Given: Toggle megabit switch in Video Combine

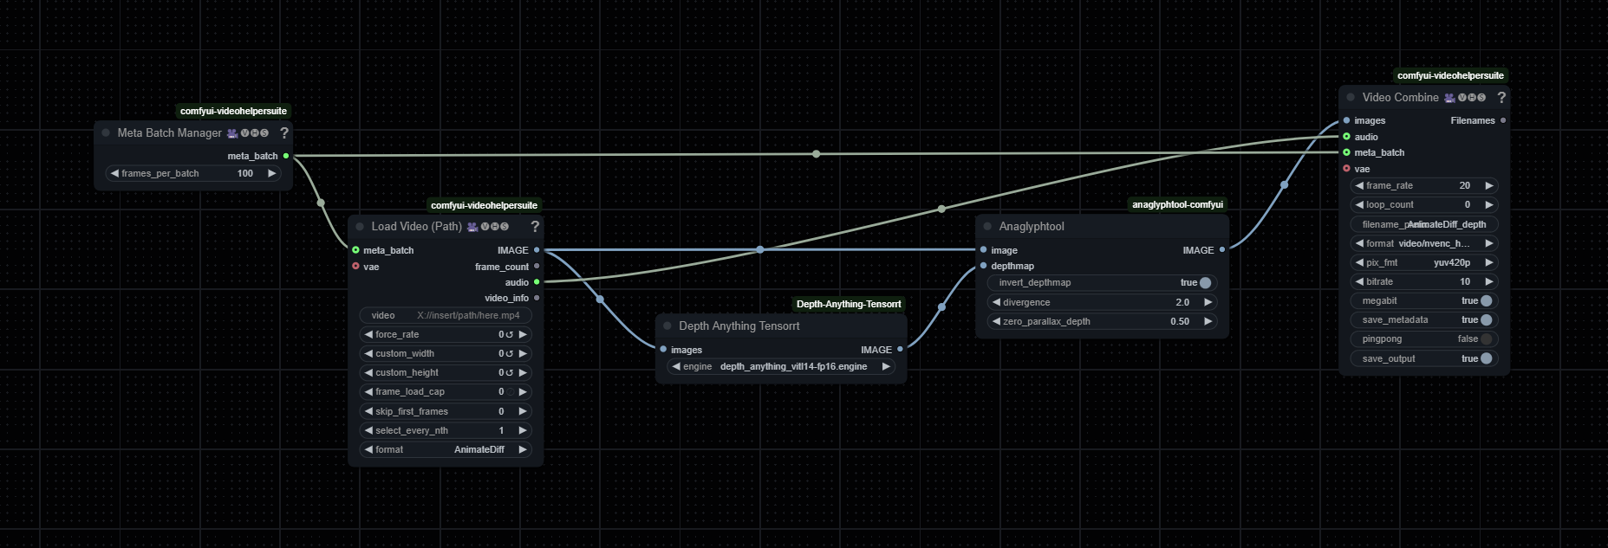Looking at the screenshot, I should [x=1487, y=300].
